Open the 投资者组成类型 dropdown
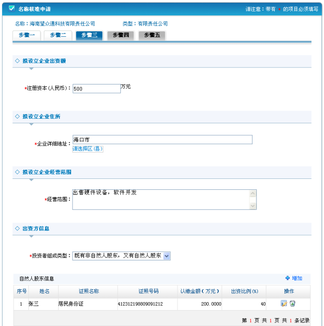The height and width of the screenshot is (326, 324). point(121,256)
